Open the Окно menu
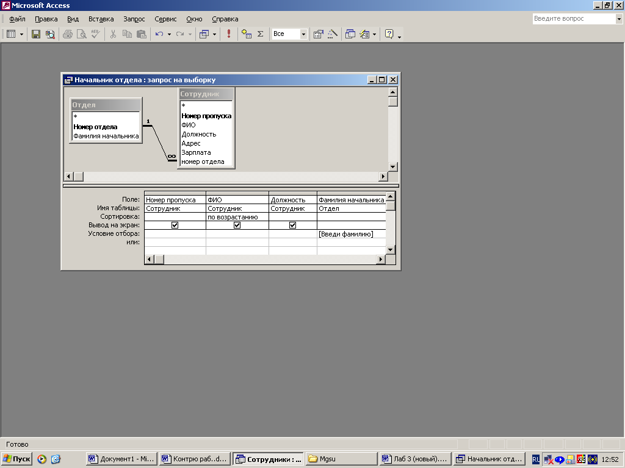The image size is (625, 468). (194, 19)
